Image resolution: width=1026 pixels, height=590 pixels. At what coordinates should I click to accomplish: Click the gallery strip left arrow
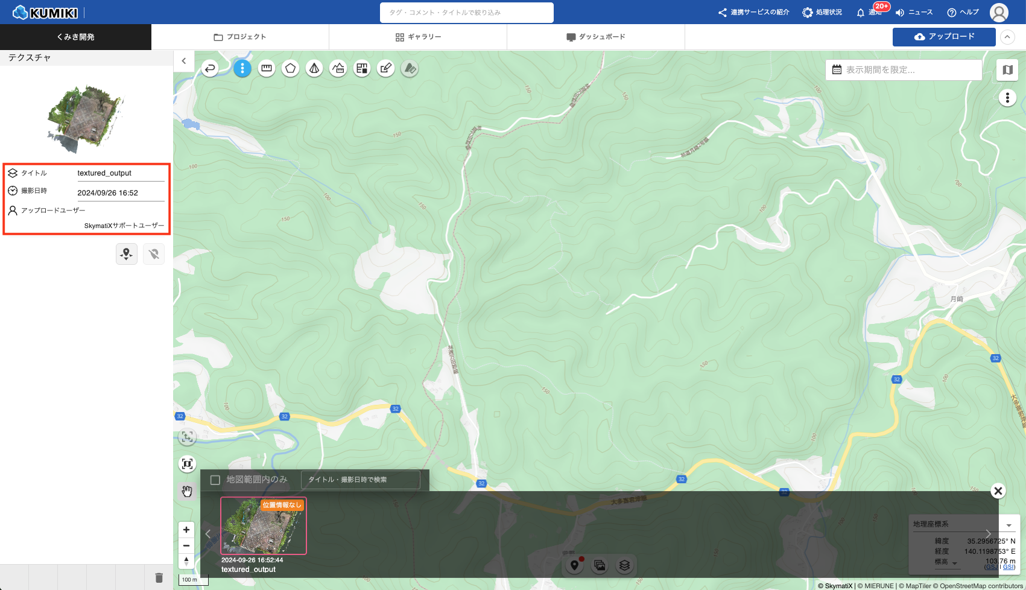click(208, 534)
